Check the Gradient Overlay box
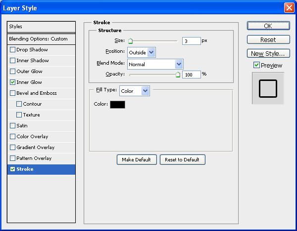 pyautogui.click(x=12, y=147)
